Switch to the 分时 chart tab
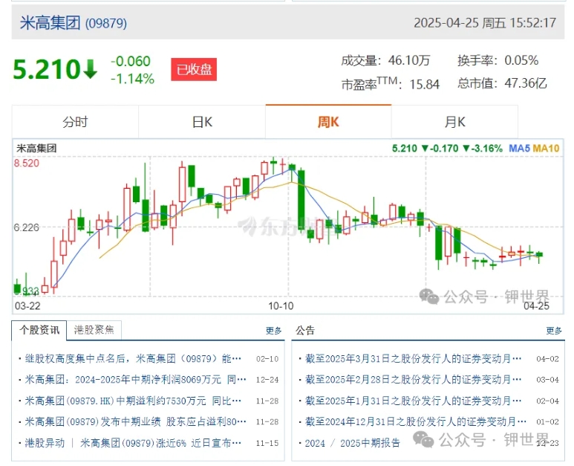Image resolution: width=574 pixels, height=466 pixels. click(75, 122)
